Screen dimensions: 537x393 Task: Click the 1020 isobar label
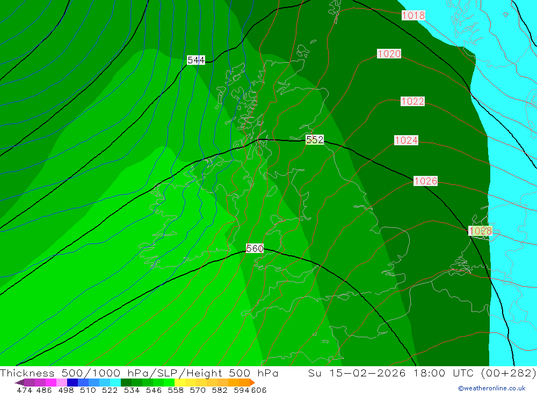389,54
